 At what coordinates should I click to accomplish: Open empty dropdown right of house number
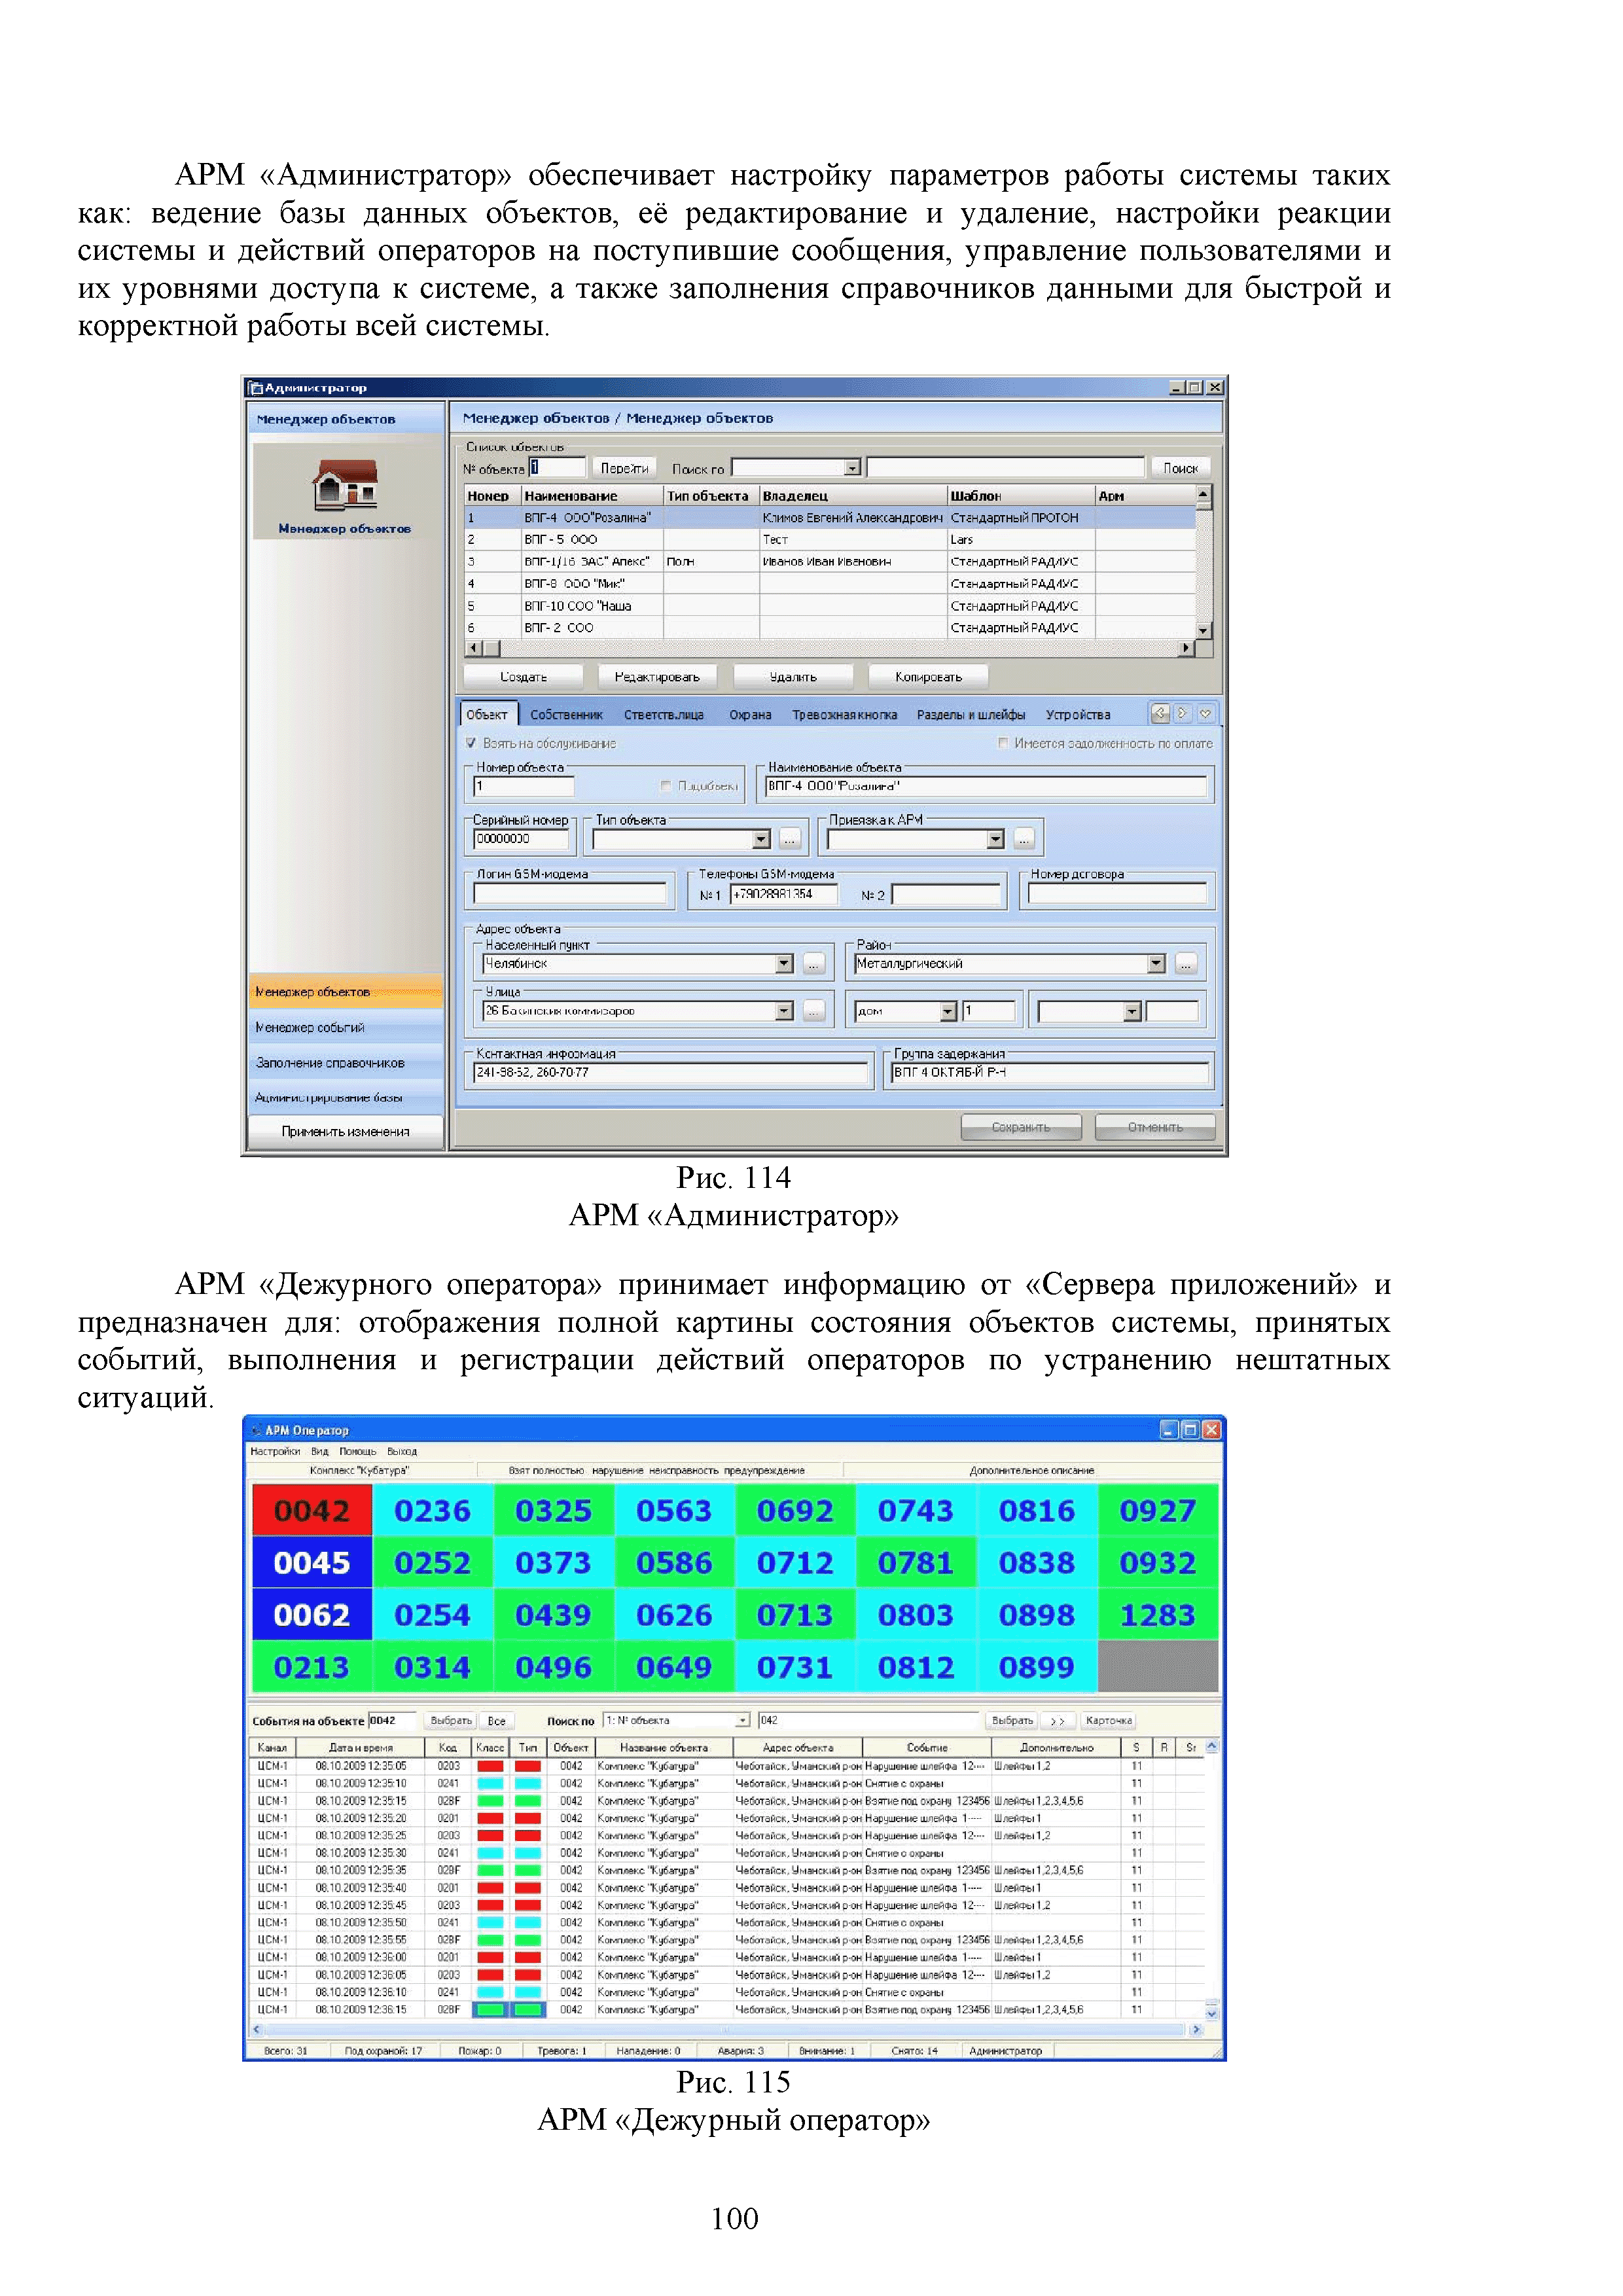pos(1132,1012)
